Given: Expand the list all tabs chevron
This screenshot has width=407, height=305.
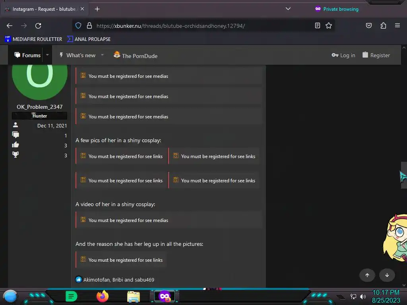Looking at the screenshot, I should pyautogui.click(x=288, y=9).
